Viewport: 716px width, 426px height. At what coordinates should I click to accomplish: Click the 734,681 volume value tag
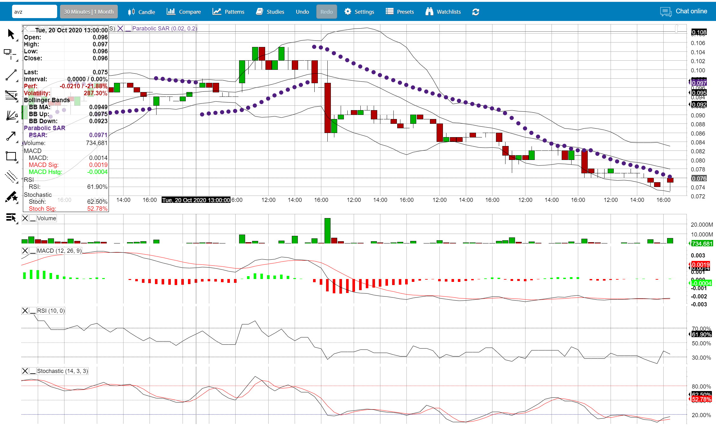(x=702, y=243)
